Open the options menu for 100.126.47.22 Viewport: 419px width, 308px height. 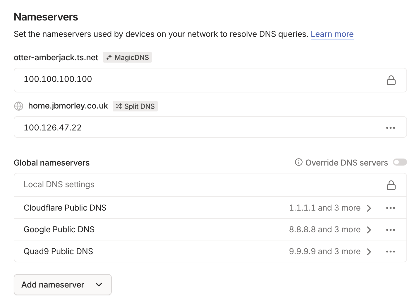coord(390,128)
